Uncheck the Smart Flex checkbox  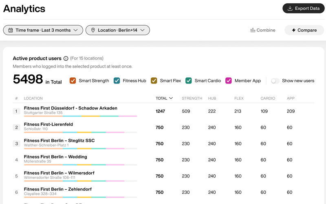pos(154,81)
